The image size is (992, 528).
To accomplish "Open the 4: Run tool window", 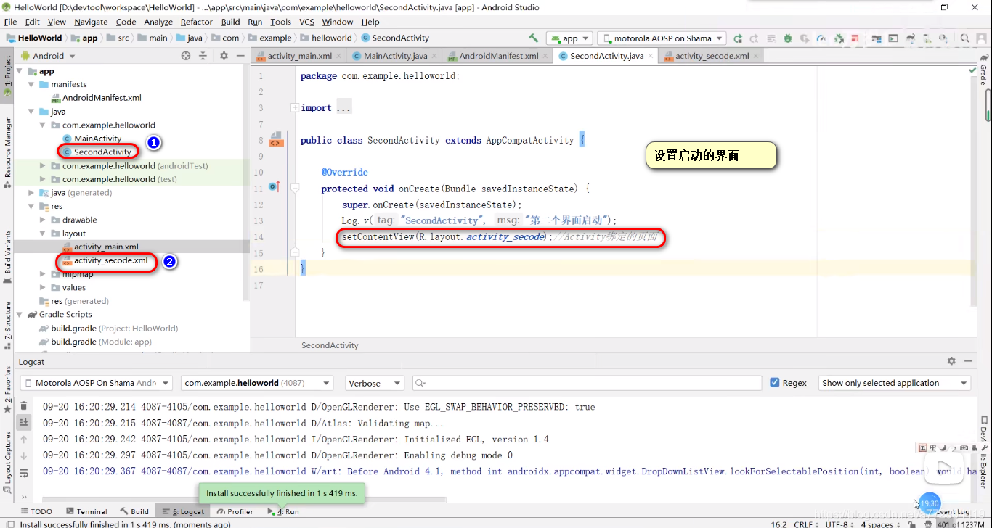I will 283,511.
